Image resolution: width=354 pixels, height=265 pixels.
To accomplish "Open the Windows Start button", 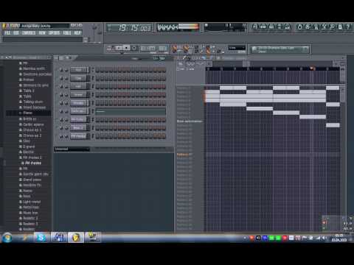I will [7, 238].
